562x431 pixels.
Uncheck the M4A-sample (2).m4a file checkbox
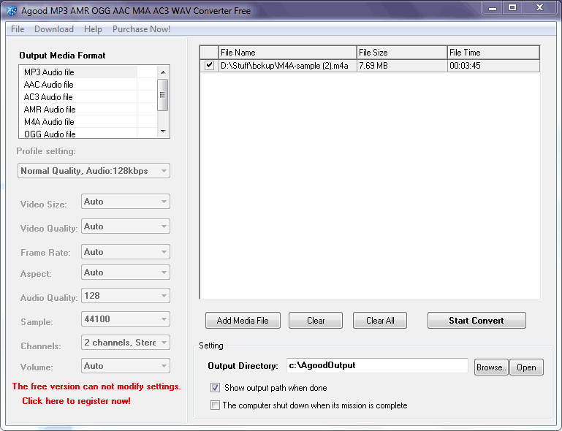209,65
